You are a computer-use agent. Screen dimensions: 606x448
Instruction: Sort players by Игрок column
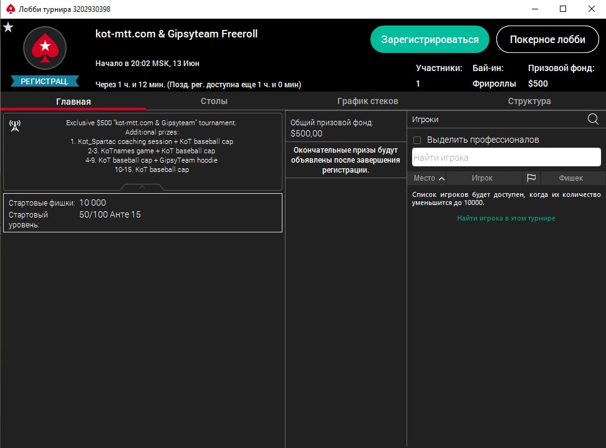482,178
